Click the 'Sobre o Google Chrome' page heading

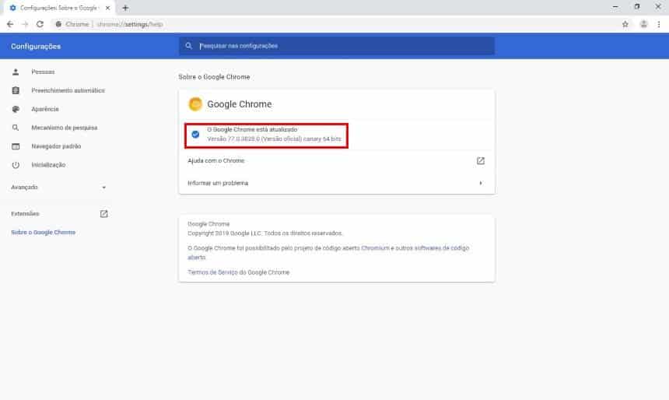tap(214, 77)
